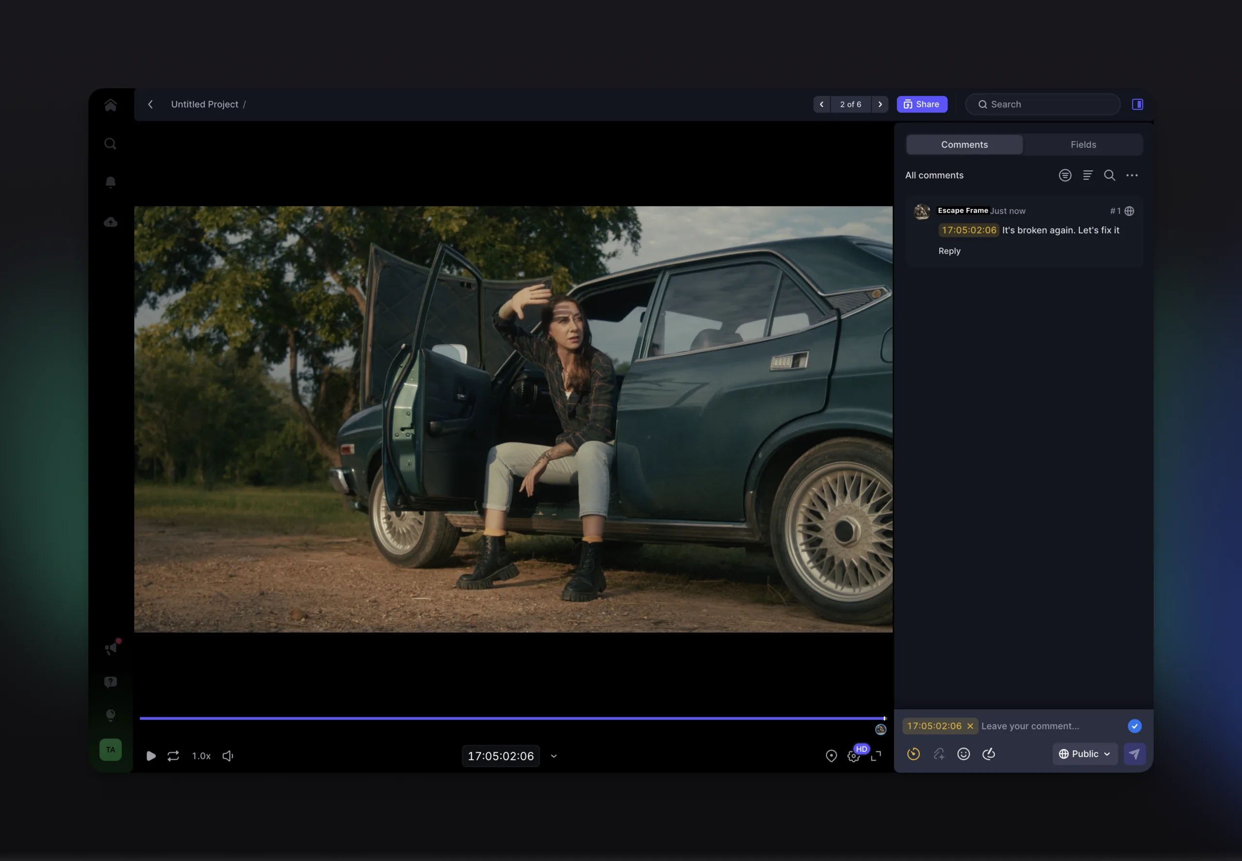
Task: Open the emoji picker in the comment bar
Action: tap(963, 754)
